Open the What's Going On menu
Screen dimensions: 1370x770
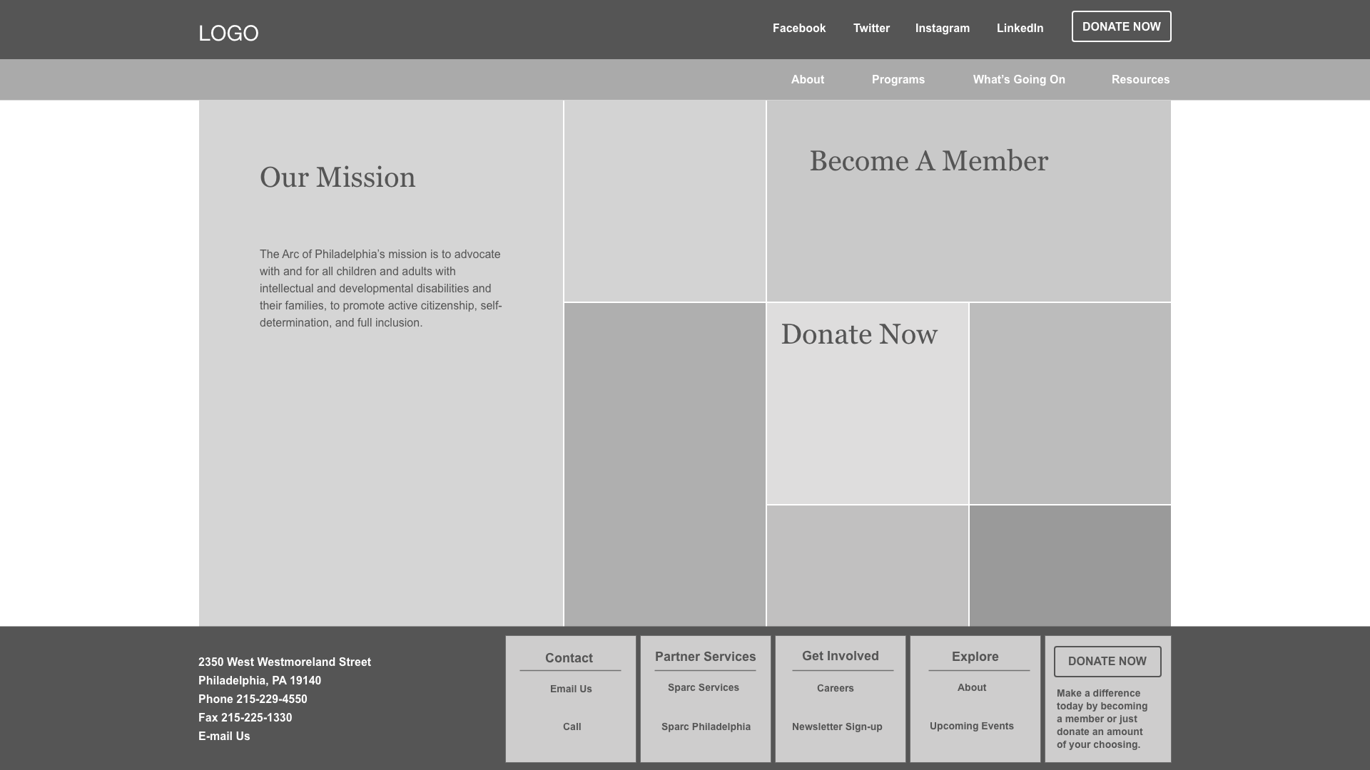pyautogui.click(x=1018, y=80)
